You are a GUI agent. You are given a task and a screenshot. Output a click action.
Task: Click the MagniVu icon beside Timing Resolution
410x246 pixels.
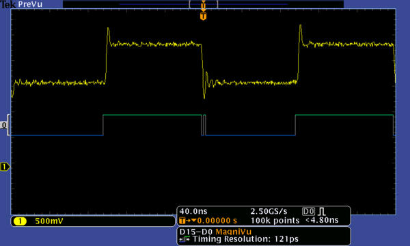(x=185, y=239)
